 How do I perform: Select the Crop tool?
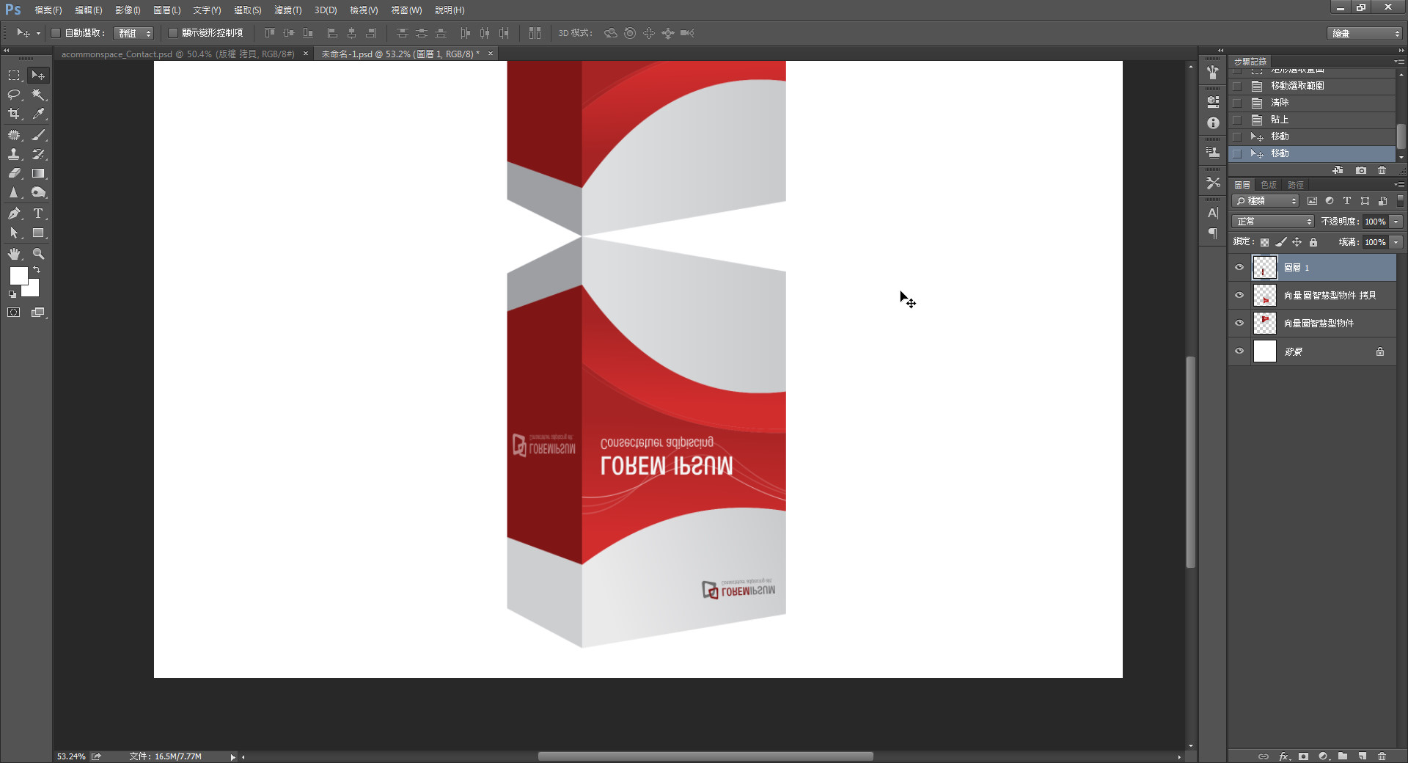pos(14,114)
